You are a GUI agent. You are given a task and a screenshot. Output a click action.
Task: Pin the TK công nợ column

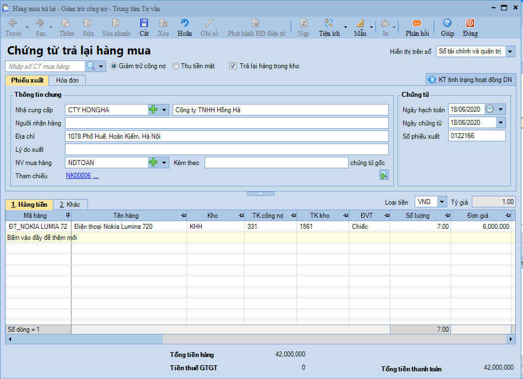(x=293, y=216)
